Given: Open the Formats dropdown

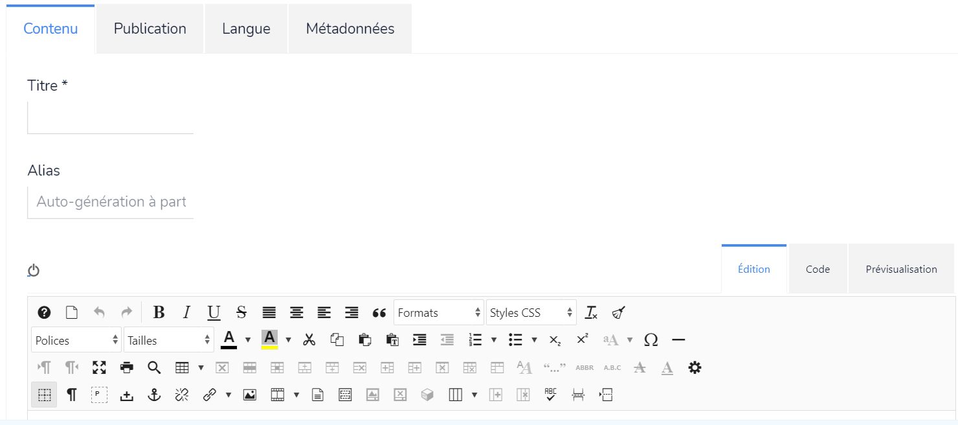Looking at the screenshot, I should (438, 313).
